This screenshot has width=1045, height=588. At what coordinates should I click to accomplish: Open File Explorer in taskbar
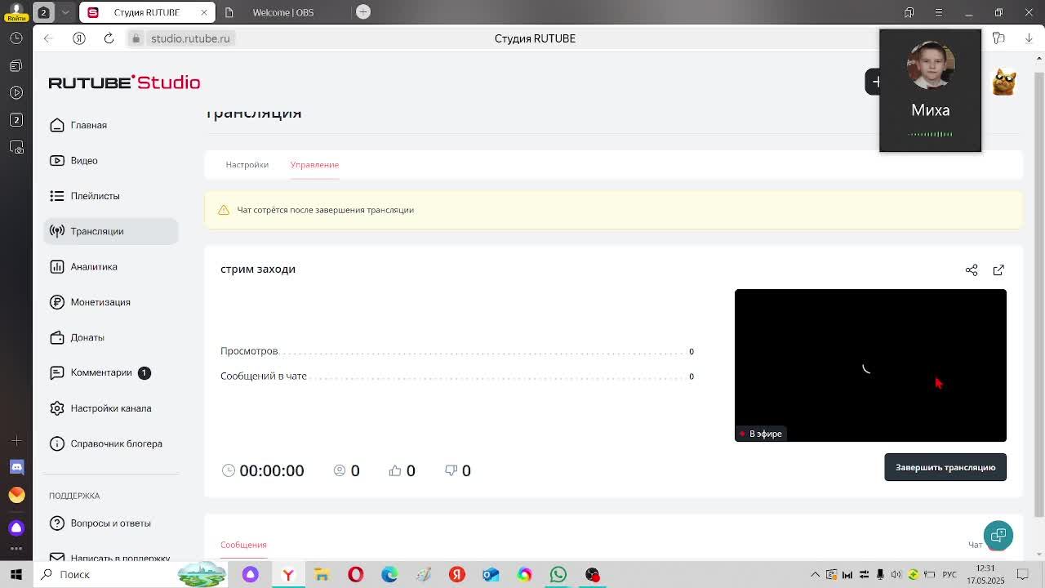322,574
